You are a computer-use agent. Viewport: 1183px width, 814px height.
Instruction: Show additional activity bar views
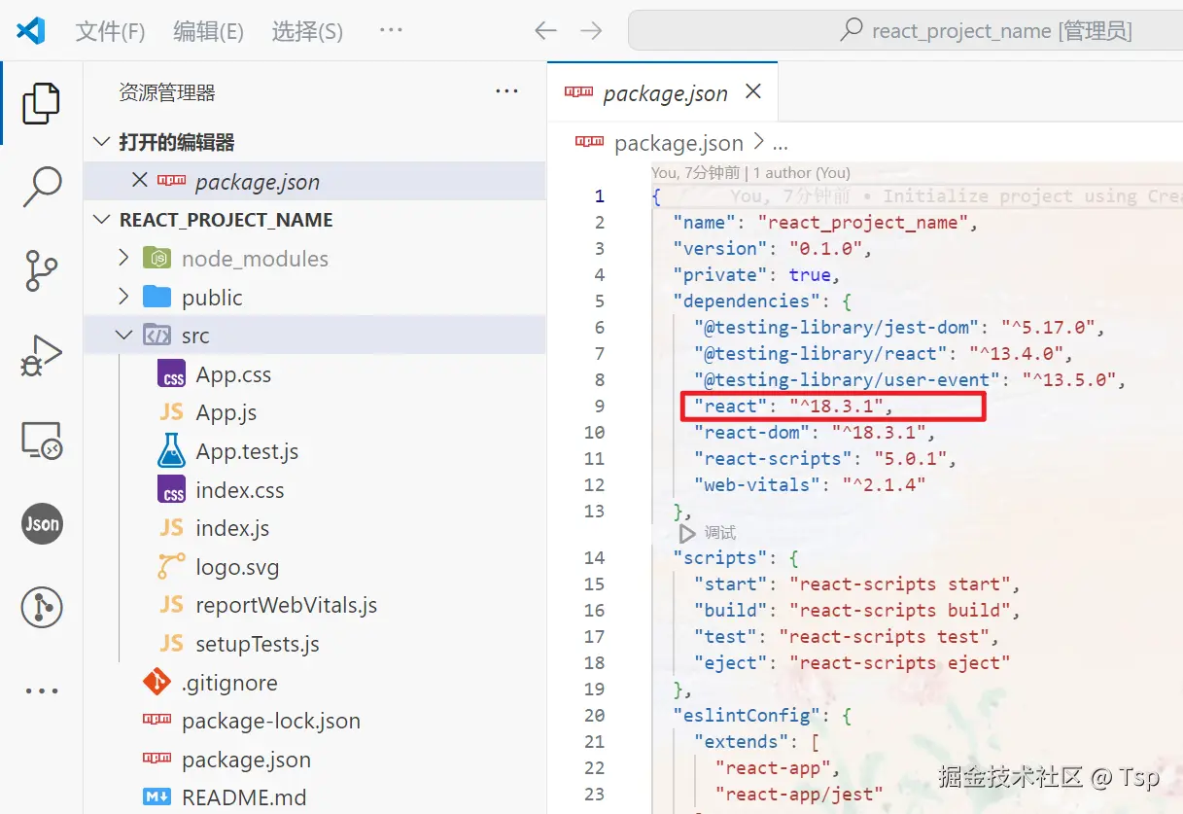[x=42, y=691]
